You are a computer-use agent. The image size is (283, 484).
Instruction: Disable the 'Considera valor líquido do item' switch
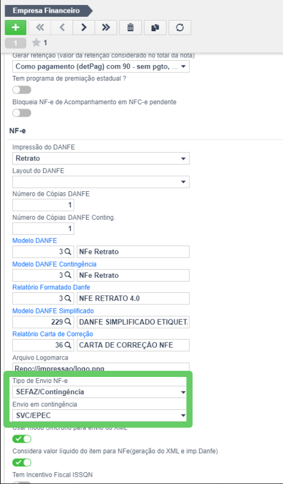pyautogui.click(x=22, y=462)
